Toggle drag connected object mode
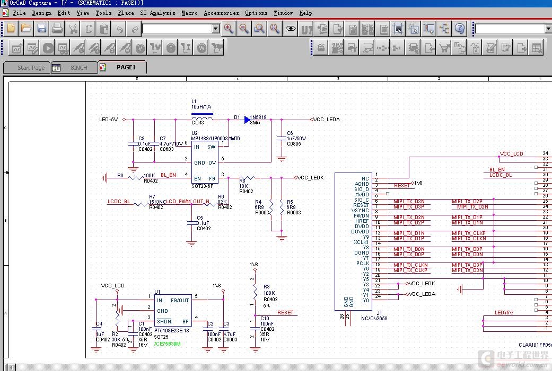 tap(429, 29)
